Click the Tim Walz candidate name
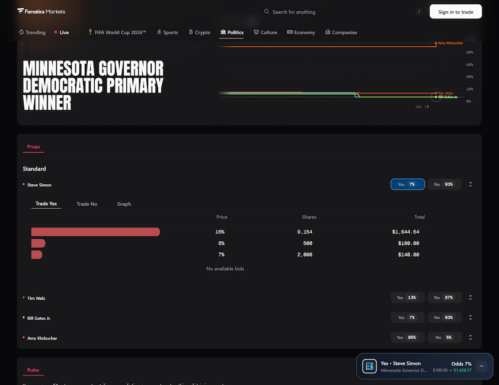This screenshot has height=385, width=499. click(36, 298)
